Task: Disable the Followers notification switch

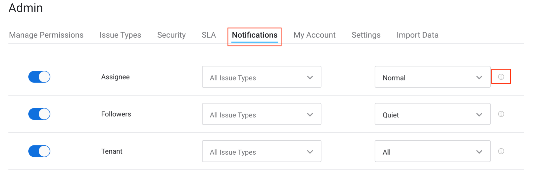Action: (x=39, y=114)
